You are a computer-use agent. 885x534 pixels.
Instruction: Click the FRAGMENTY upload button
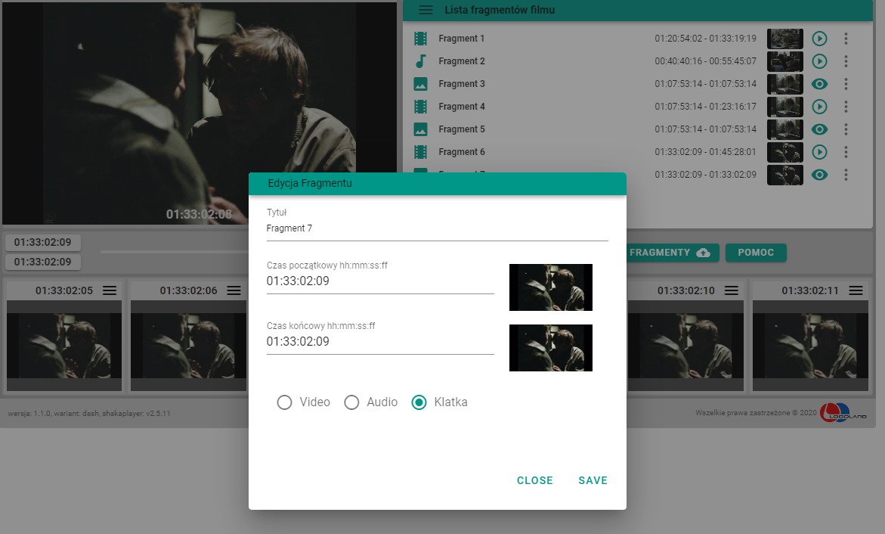pyautogui.click(x=670, y=253)
